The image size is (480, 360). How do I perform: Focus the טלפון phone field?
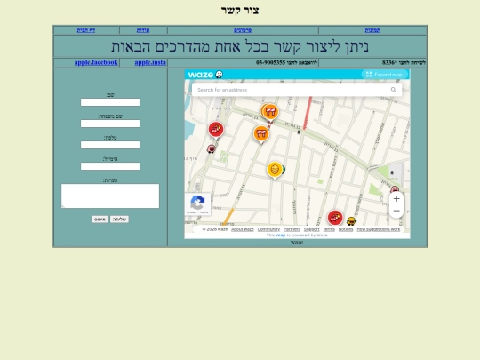(x=110, y=145)
